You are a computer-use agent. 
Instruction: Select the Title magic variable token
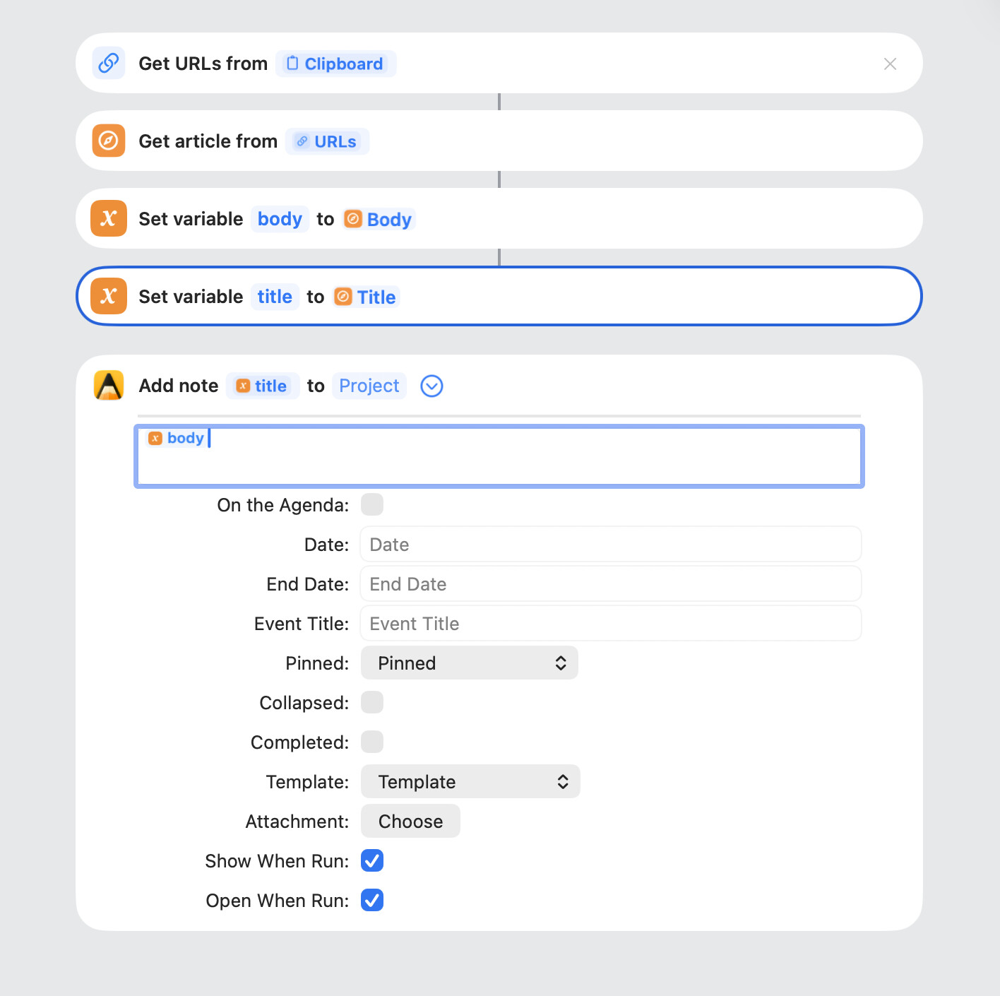tap(367, 297)
